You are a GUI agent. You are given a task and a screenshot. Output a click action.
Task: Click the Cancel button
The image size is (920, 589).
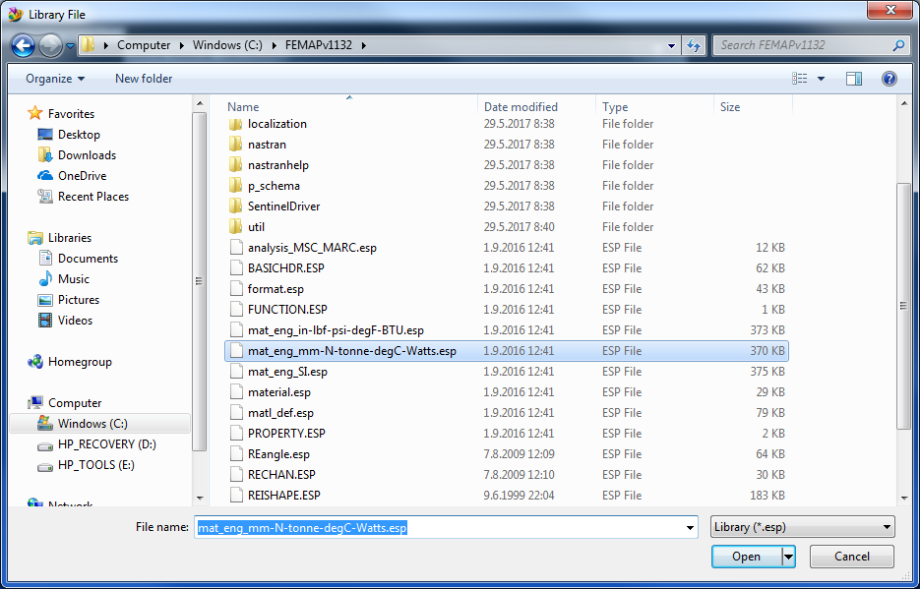pyautogui.click(x=852, y=557)
